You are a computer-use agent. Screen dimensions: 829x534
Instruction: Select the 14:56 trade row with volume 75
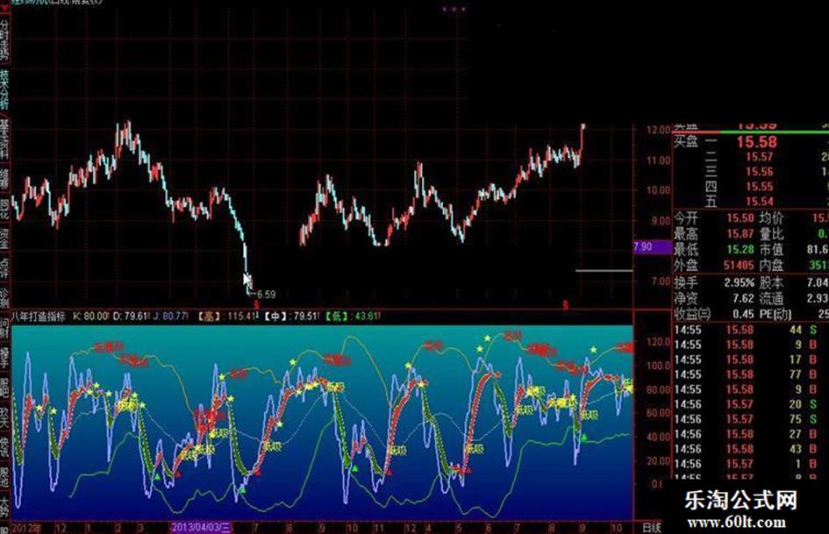(x=747, y=419)
